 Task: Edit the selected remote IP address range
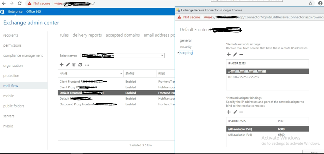235,54
